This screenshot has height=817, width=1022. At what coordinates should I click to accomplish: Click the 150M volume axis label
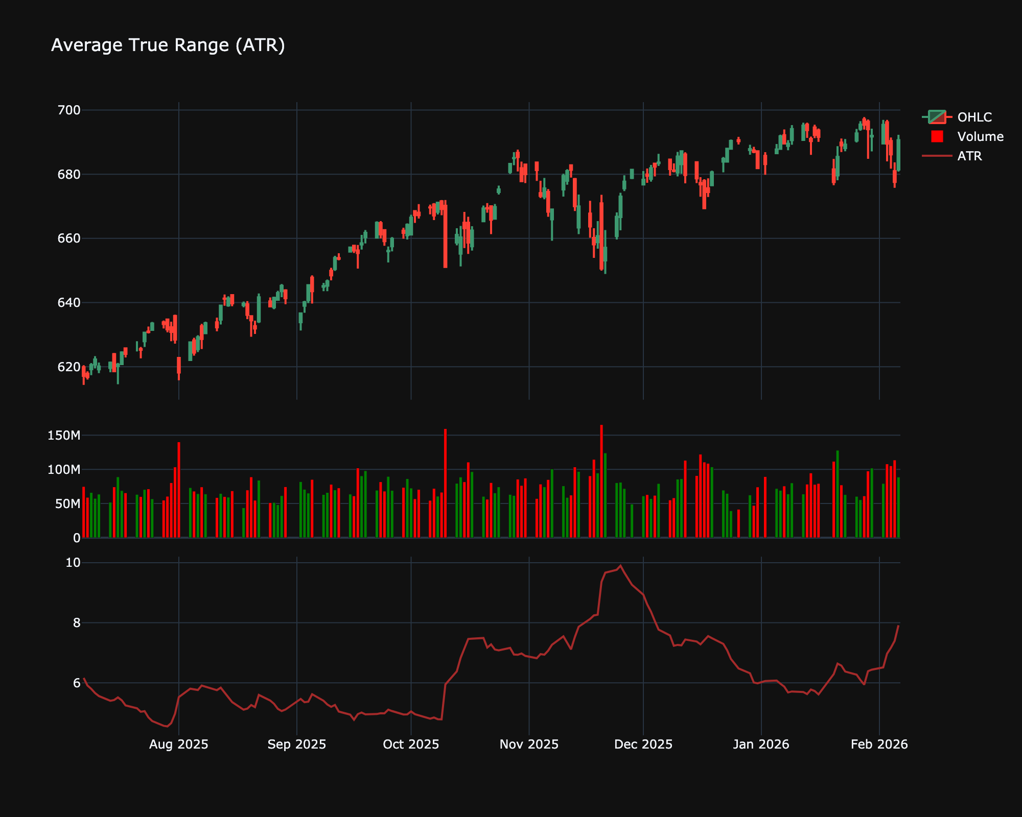pyautogui.click(x=63, y=436)
